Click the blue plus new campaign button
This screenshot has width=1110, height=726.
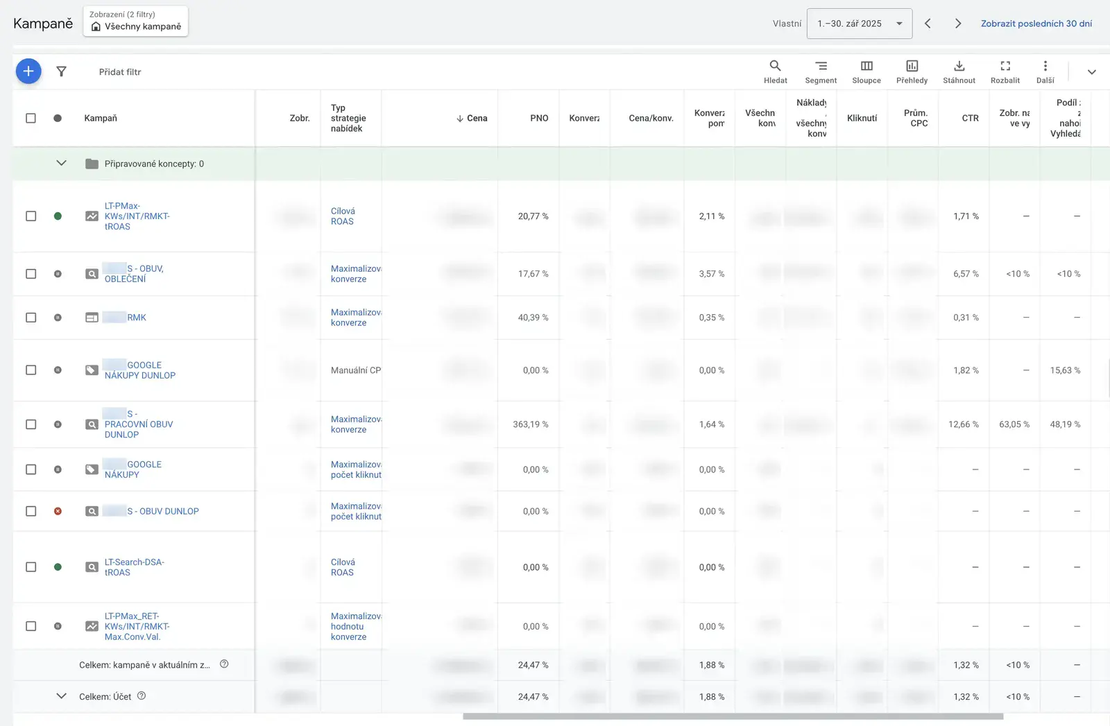28,71
